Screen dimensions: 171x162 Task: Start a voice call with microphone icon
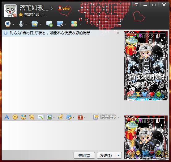(21, 24)
